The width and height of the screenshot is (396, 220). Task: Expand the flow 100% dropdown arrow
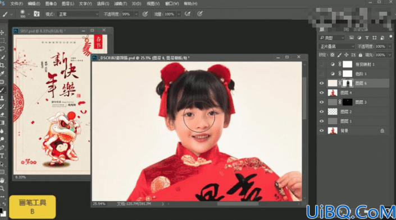tap(179, 15)
